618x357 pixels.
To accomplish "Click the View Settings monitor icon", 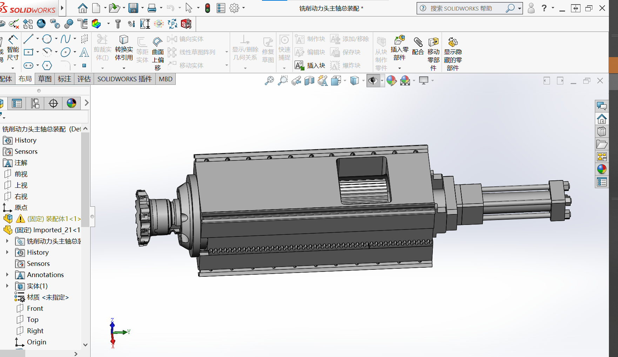I will tap(424, 81).
